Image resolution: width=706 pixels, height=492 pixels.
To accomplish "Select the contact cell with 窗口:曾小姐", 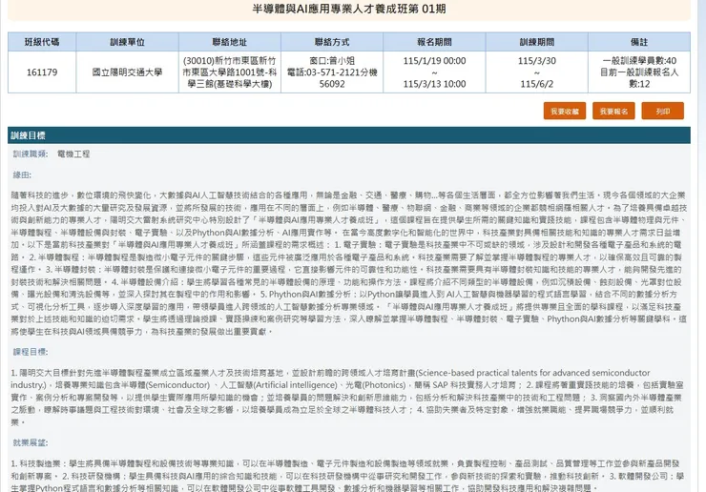I will [332, 72].
